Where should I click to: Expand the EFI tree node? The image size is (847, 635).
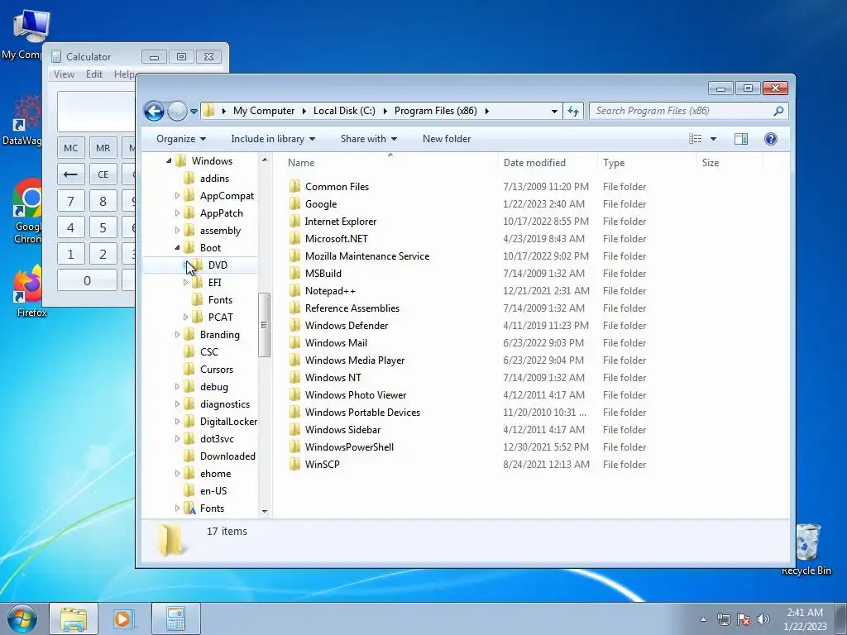pyautogui.click(x=186, y=283)
